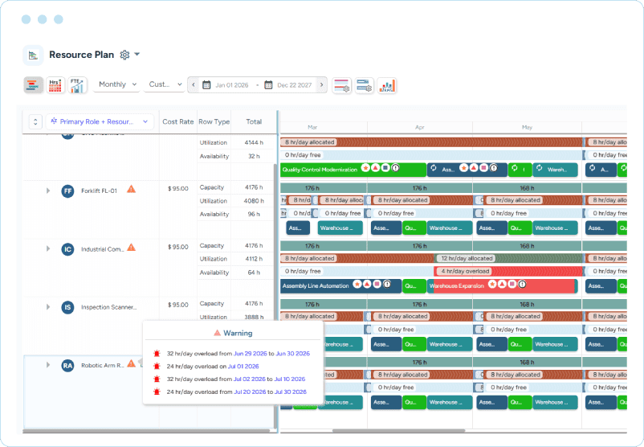The width and height of the screenshot is (644, 447).
Task: Go to the next date range arrow
Action: click(x=321, y=84)
